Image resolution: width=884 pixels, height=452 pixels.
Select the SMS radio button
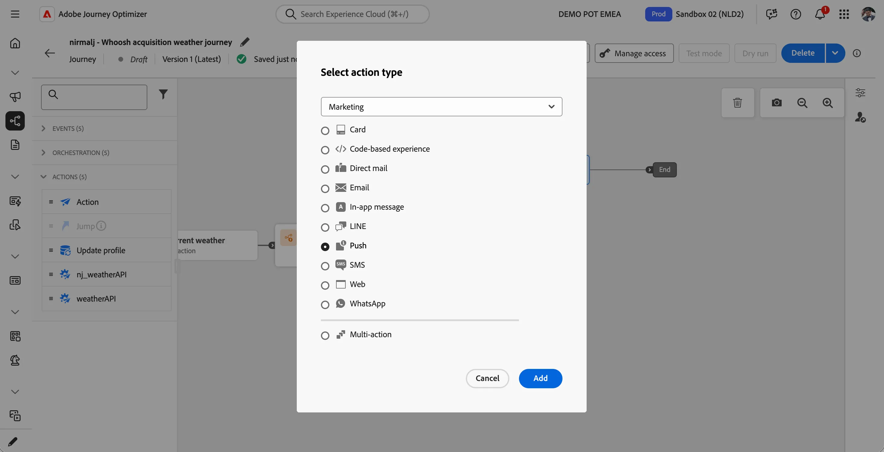coord(325,266)
